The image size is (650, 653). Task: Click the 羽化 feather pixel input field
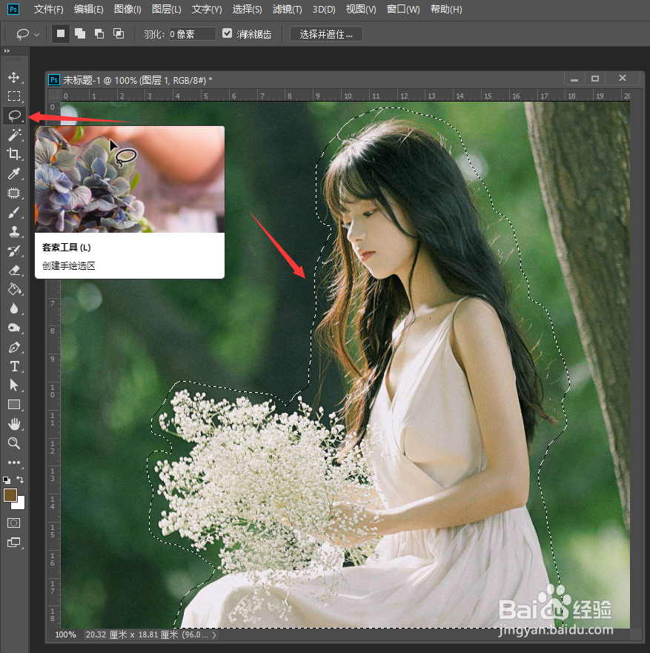point(193,34)
